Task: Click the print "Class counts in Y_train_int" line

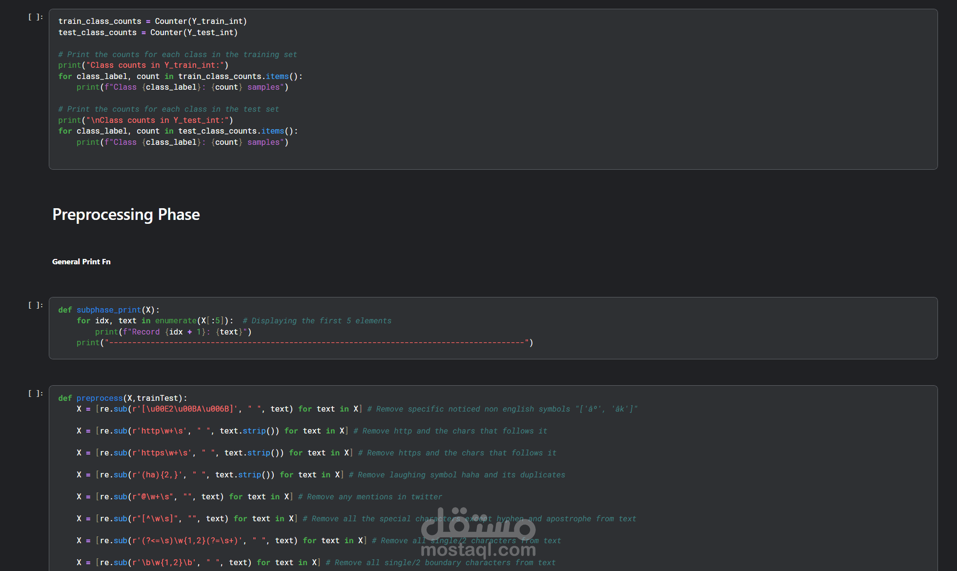Action: click(x=143, y=65)
